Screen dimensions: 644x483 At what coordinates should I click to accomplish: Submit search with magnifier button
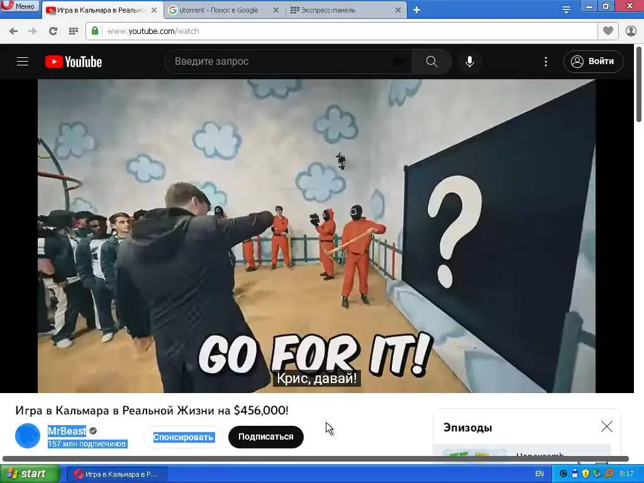pos(431,62)
